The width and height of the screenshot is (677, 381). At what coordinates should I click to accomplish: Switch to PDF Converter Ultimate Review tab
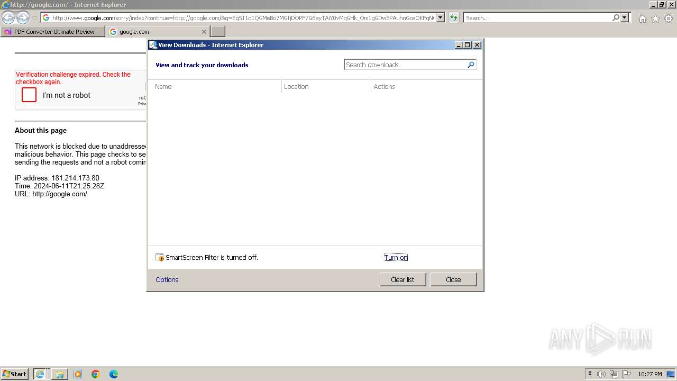pos(53,32)
